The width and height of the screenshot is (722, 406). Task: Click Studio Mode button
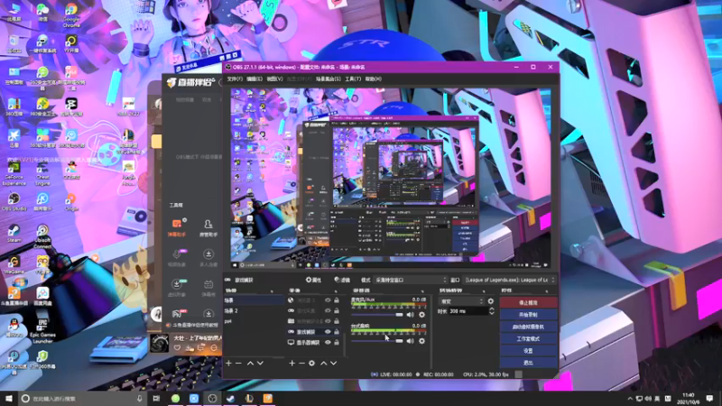pyautogui.click(x=528, y=339)
